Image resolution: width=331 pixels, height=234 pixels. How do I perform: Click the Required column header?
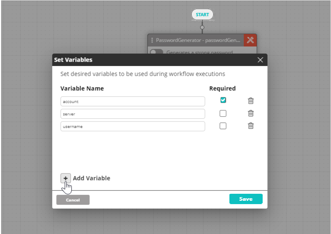coord(222,89)
